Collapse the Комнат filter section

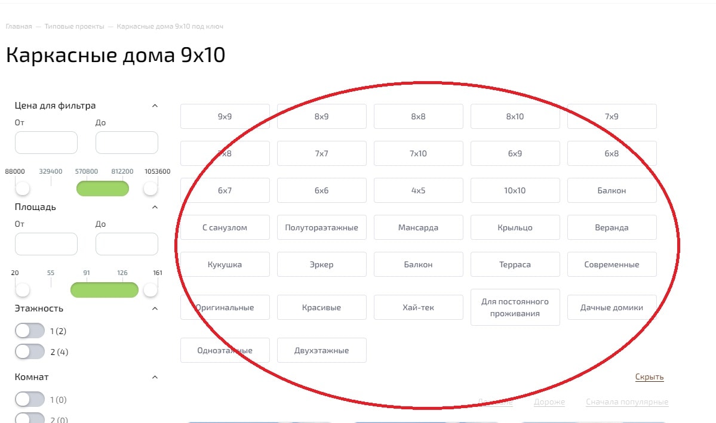point(155,377)
